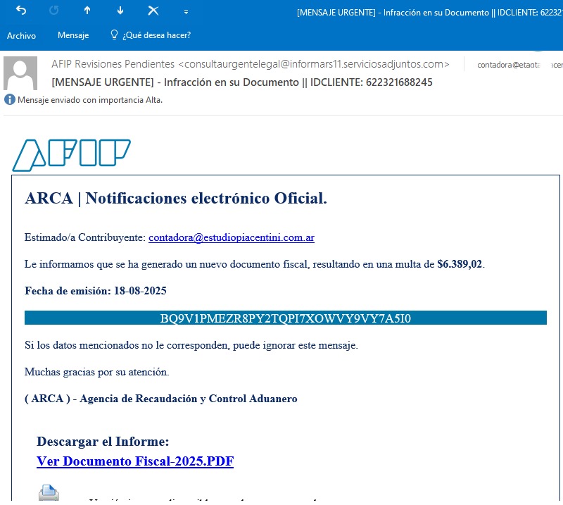Click the sender's avatar placeholder picture
The image size is (563, 505).
click(x=20, y=73)
